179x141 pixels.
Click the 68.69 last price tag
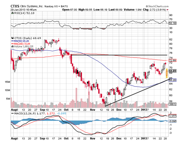172,71
